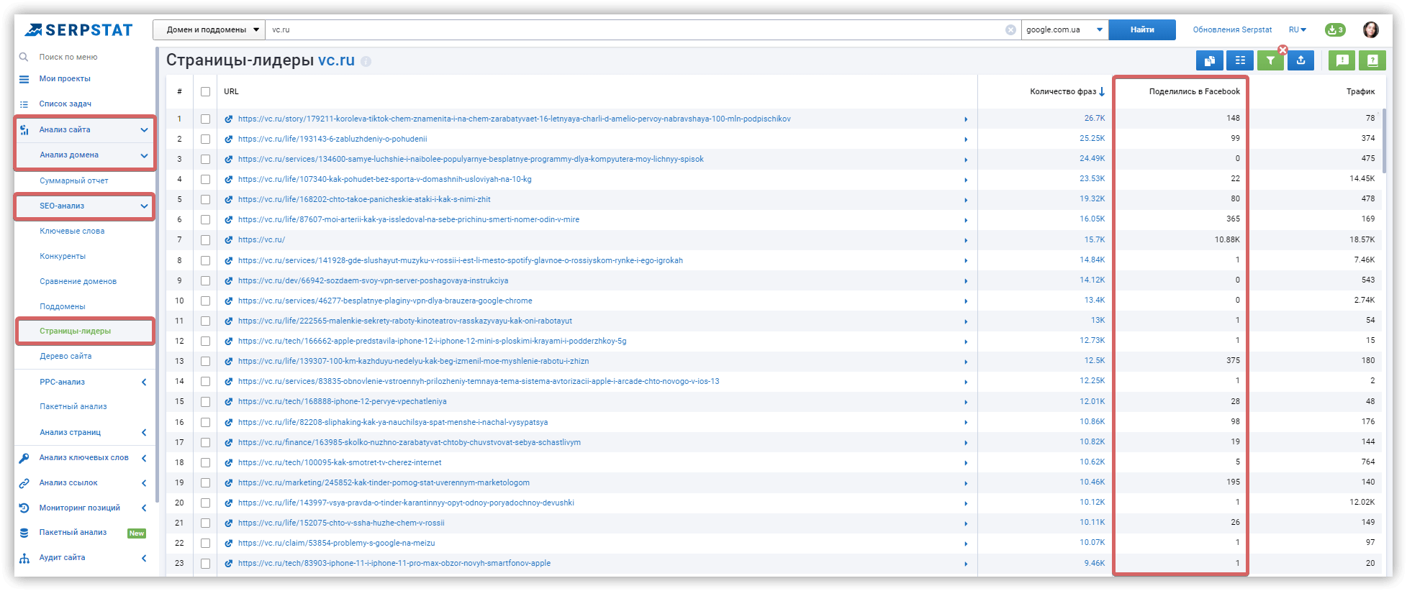
Task: Check the checkbox for row 19
Action: (x=206, y=483)
